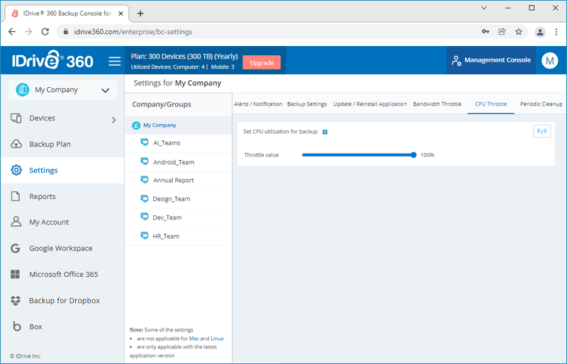The height and width of the screenshot is (364, 567).
Task: Click the Box sidebar icon
Action: coord(16,327)
